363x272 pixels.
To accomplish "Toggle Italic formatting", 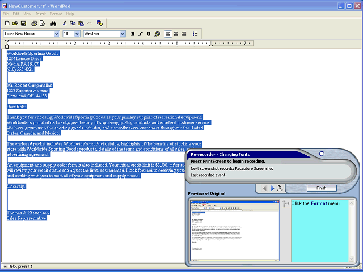I will click(x=141, y=34).
